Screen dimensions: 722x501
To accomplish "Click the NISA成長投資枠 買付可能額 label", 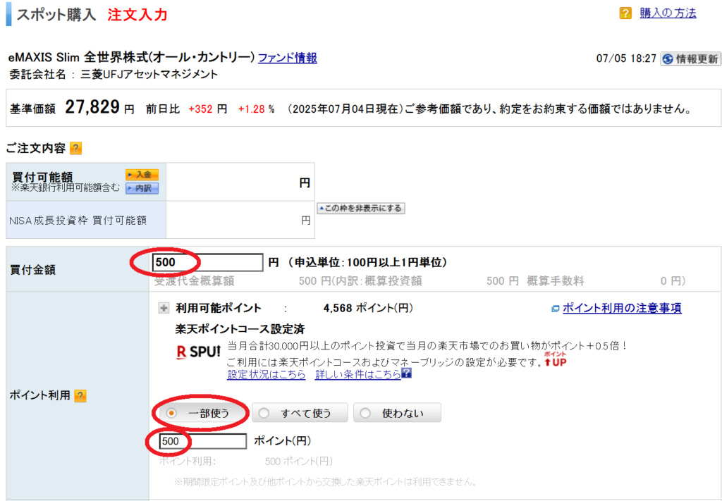I will pyautogui.click(x=78, y=221).
